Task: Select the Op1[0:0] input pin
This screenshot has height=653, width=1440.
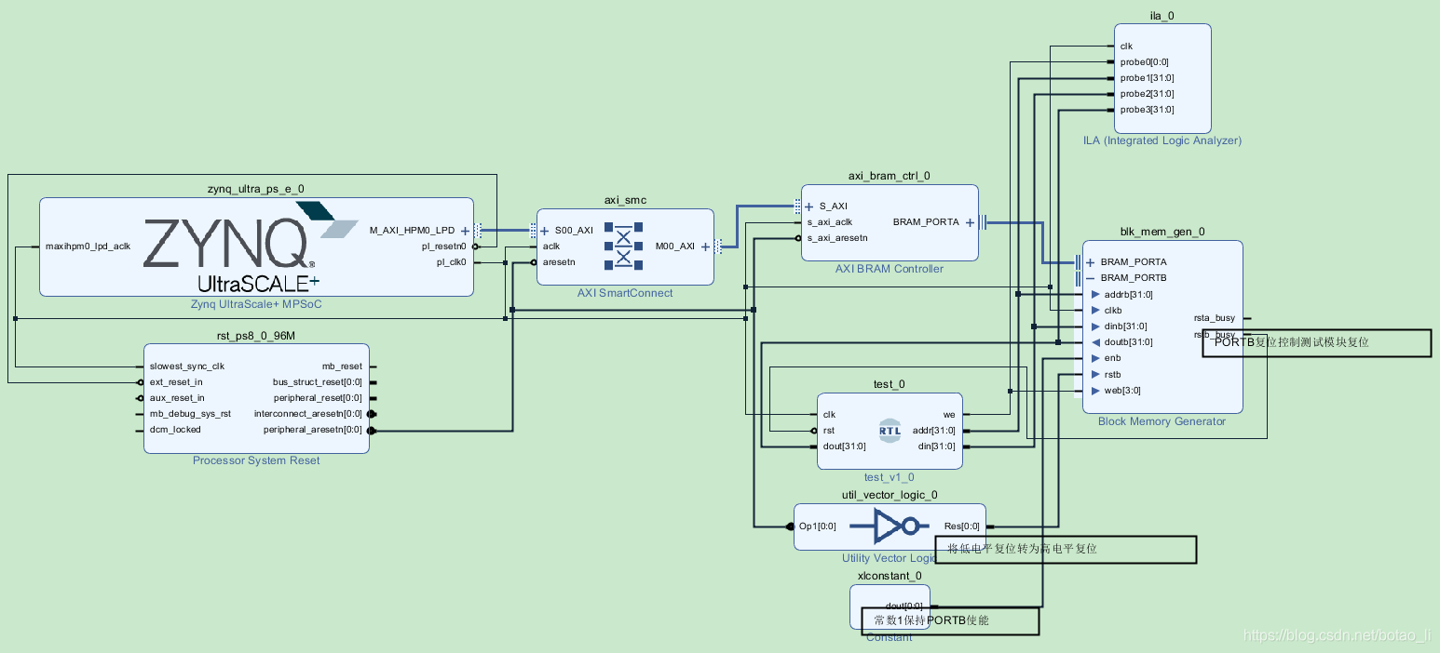Action: [x=817, y=526]
